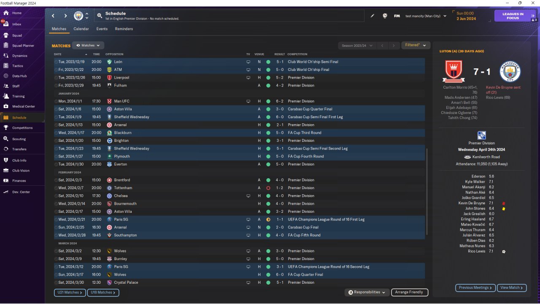Select the Paris SG Round of 16 First Leg row
The width and height of the screenshot is (540, 304).
tap(239, 220)
